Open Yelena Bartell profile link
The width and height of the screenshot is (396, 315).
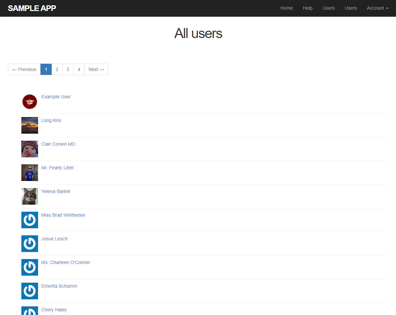55,191
